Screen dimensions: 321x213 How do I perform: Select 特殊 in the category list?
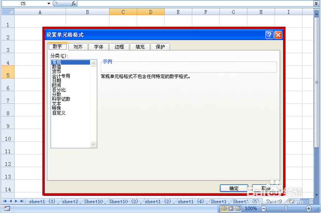[x=70, y=108]
